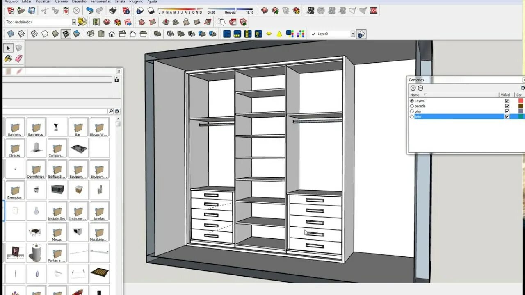Screen dimensions: 525x295
Task: Open the Exemplos component folder
Action: 15,190
